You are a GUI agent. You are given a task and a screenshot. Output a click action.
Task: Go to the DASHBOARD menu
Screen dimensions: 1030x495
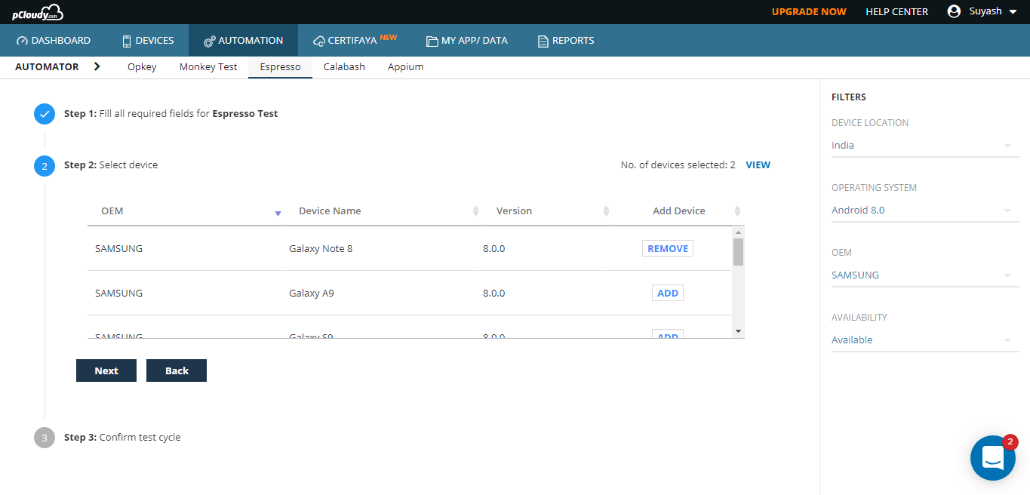point(53,41)
